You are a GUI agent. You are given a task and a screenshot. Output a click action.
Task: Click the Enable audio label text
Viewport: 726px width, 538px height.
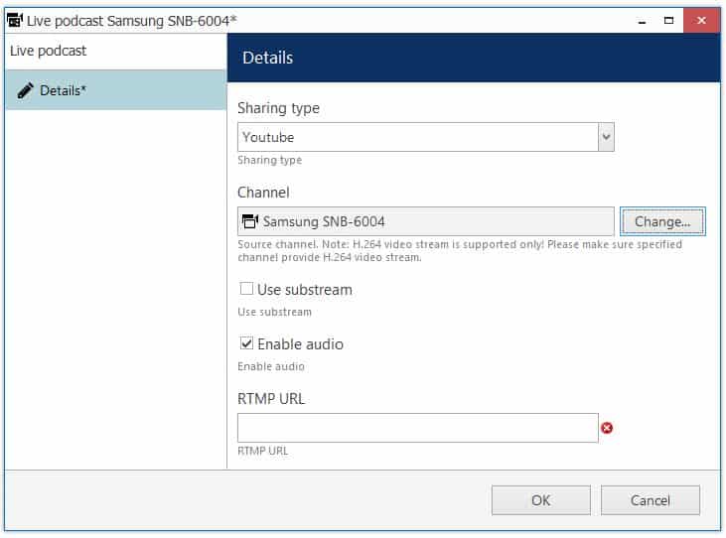300,344
